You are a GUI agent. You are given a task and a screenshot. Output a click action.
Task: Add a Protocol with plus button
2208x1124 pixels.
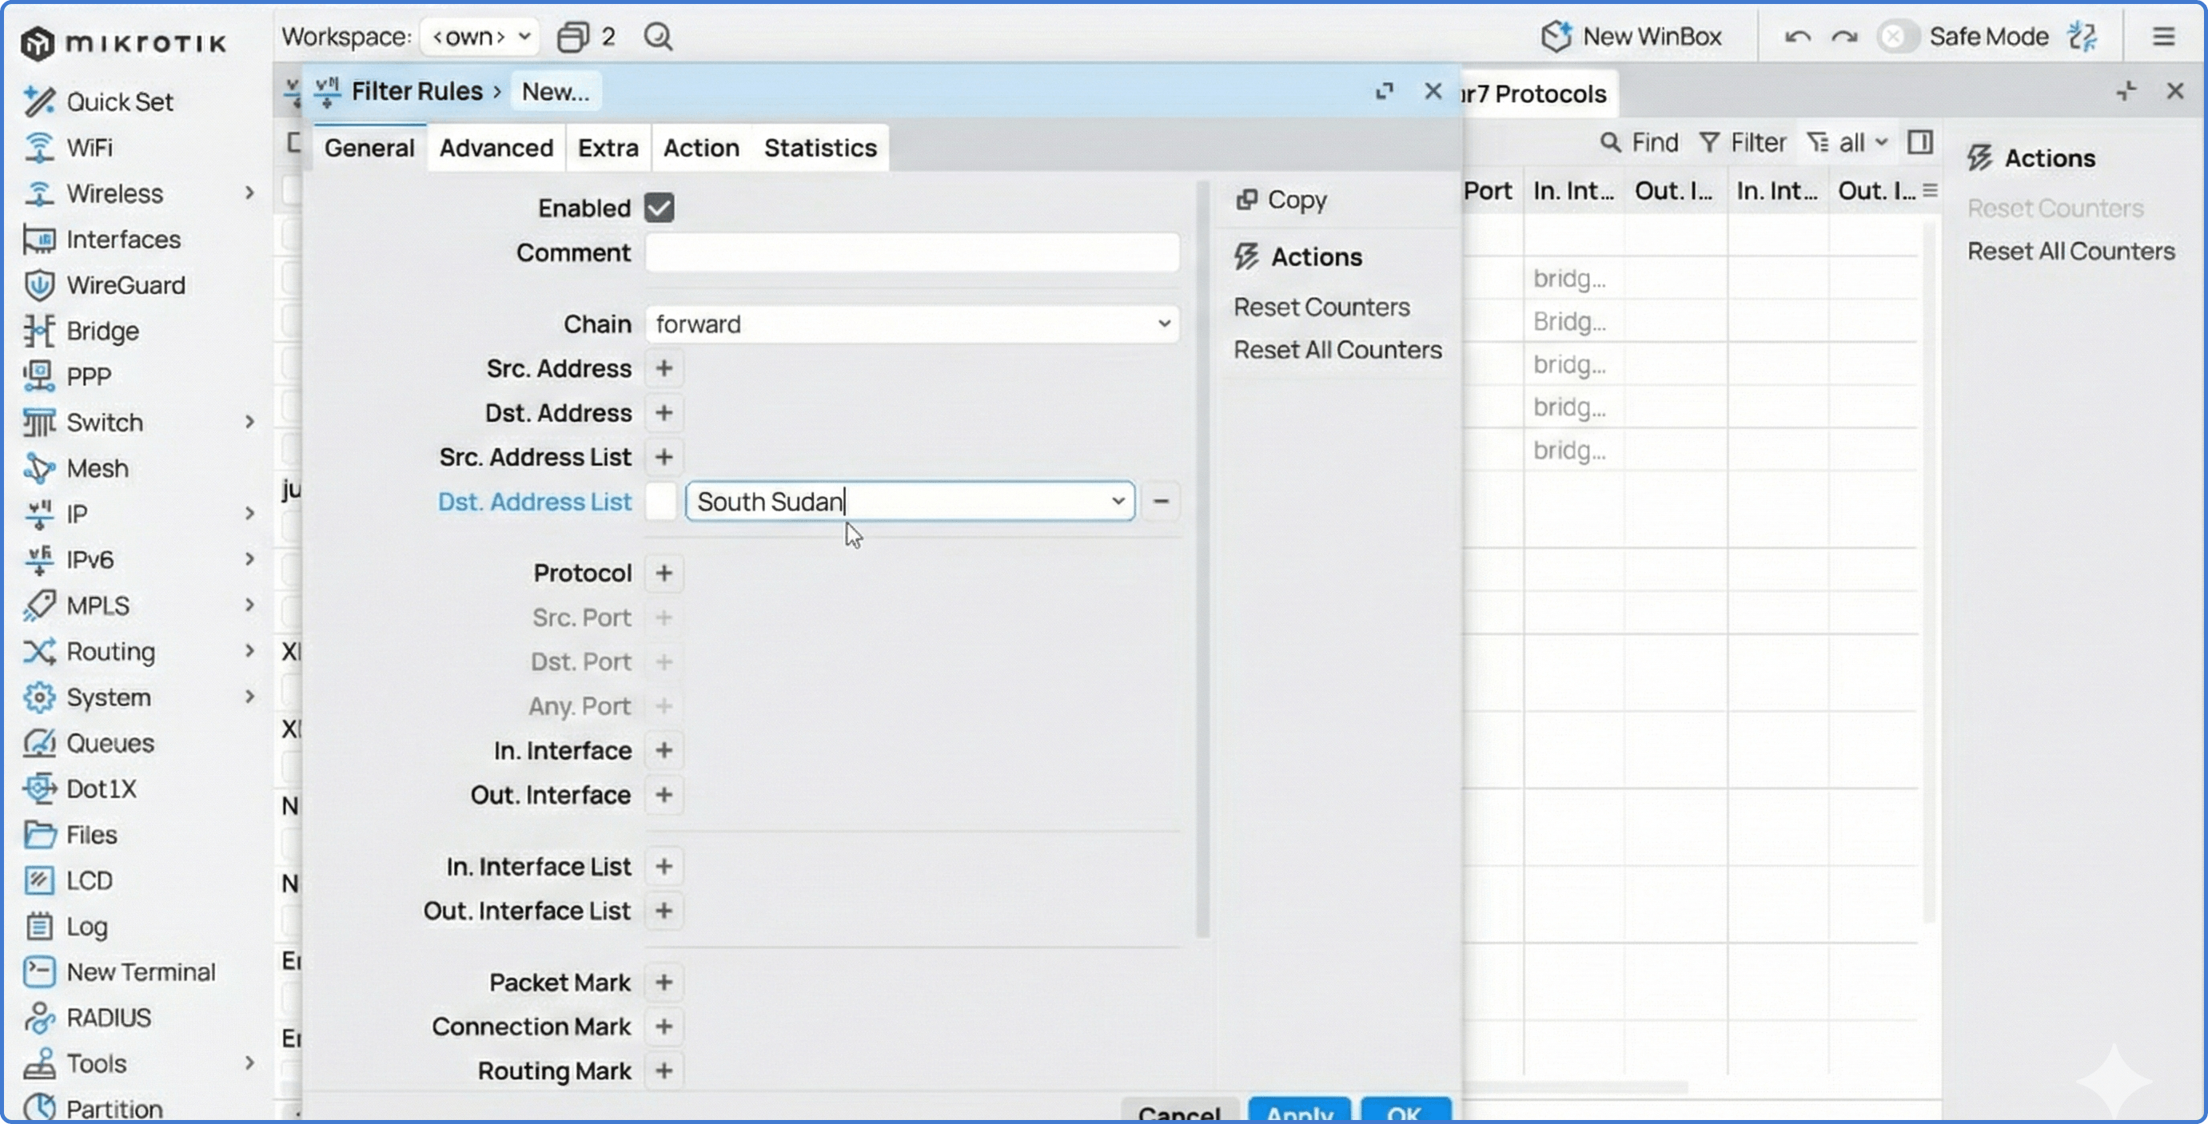664,573
